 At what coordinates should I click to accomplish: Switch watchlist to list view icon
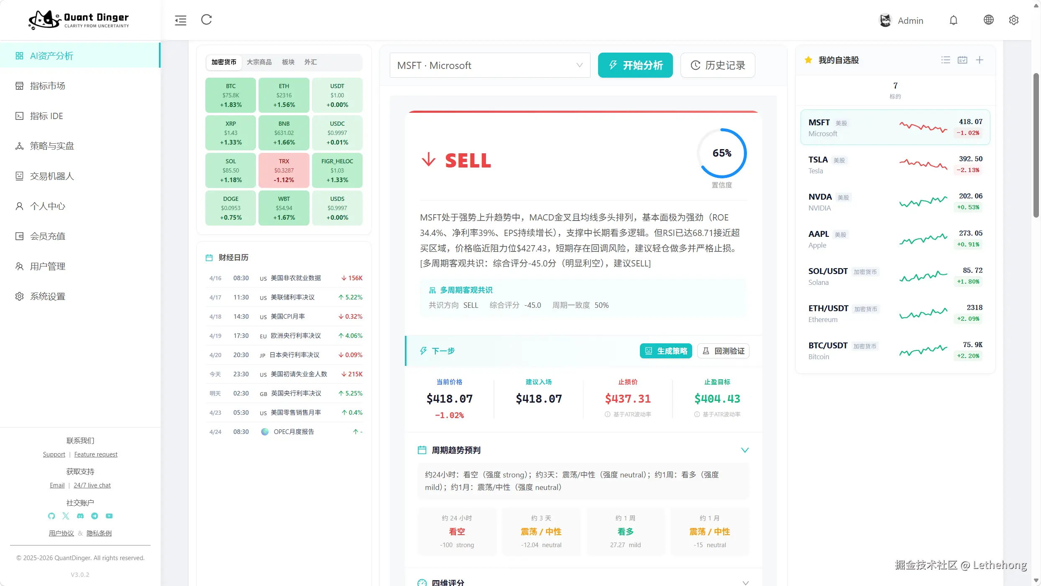click(x=945, y=60)
